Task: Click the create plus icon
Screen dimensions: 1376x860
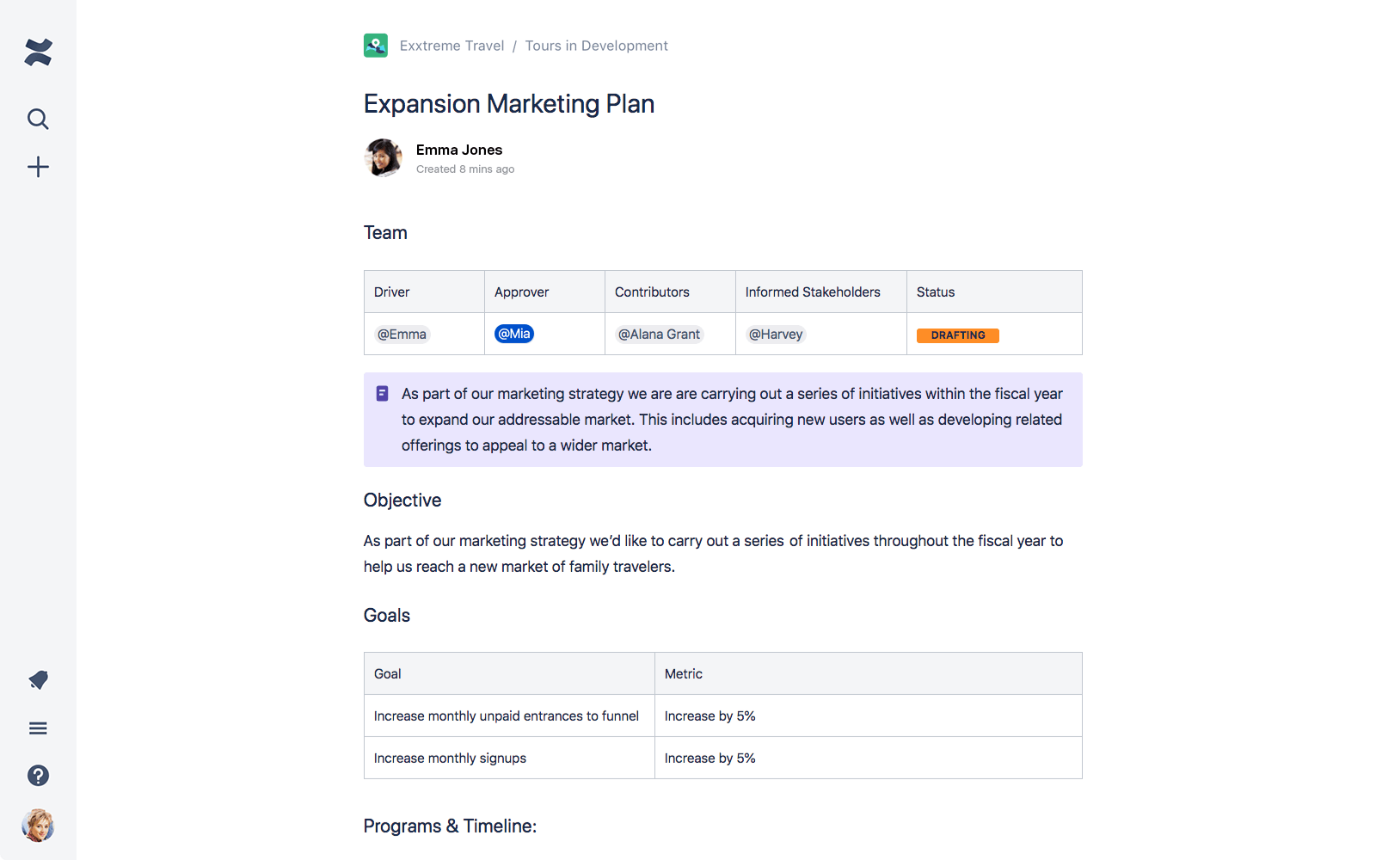Action: pyautogui.click(x=38, y=167)
